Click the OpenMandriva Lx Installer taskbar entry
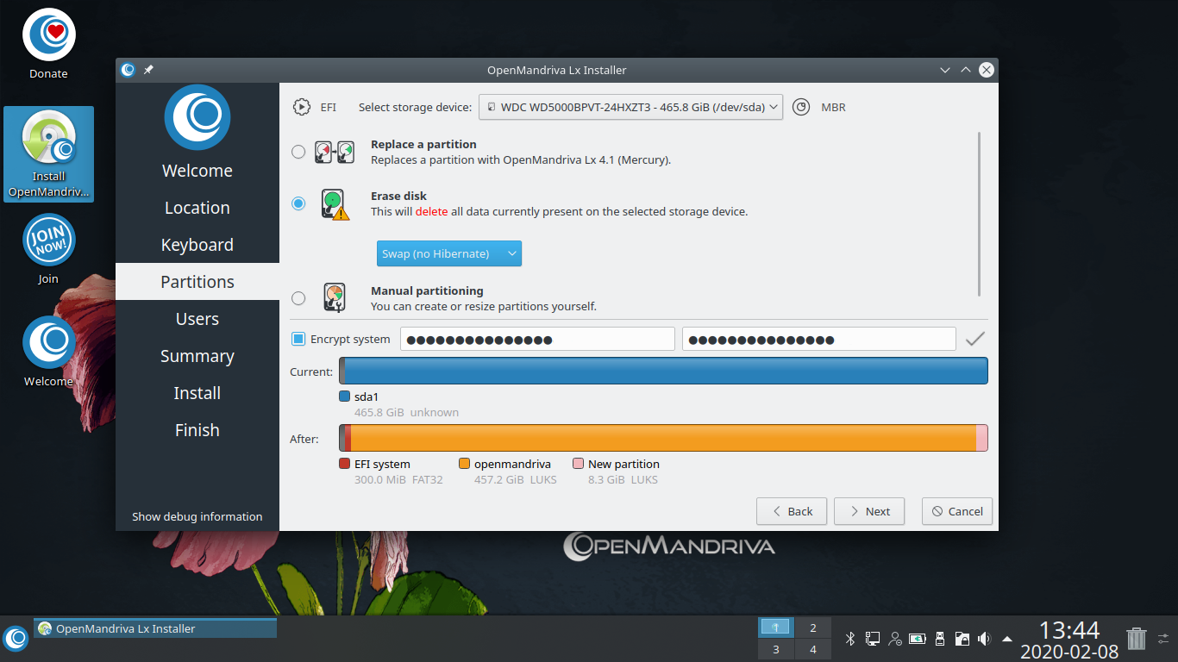 click(x=155, y=628)
